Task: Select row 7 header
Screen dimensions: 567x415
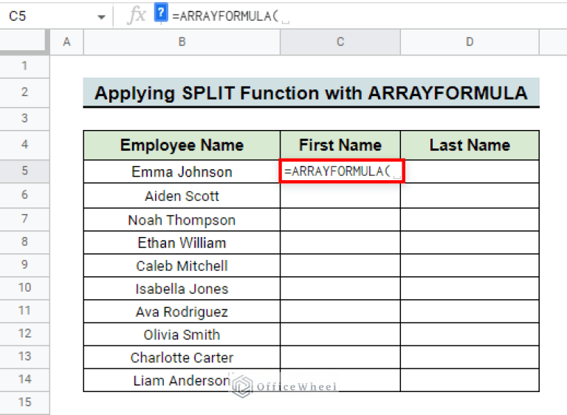Action: pyautogui.click(x=24, y=219)
